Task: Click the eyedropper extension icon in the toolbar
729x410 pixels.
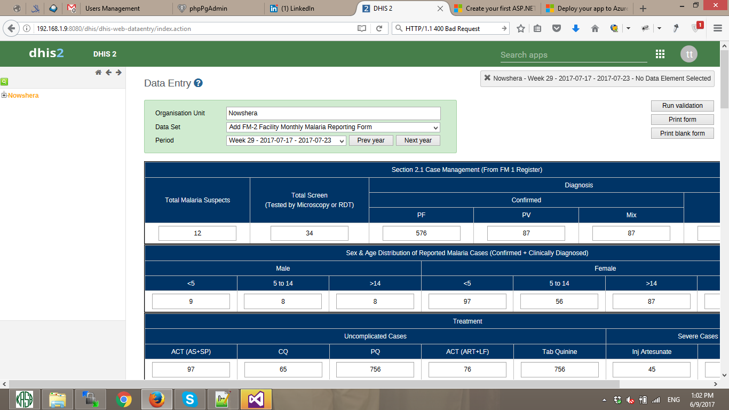Action: (676, 29)
